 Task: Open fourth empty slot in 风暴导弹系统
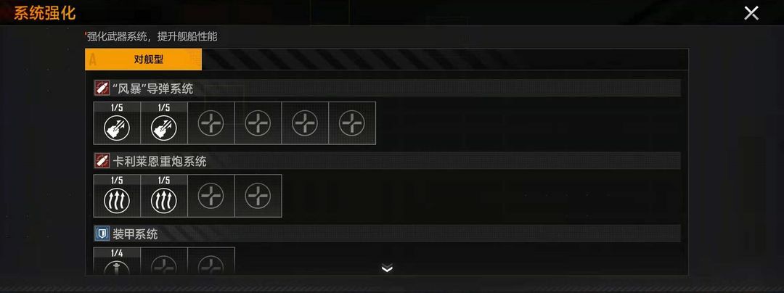point(258,123)
